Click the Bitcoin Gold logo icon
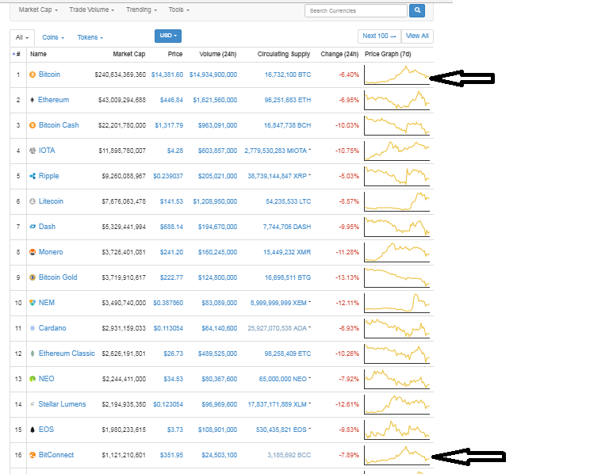The height and width of the screenshot is (474, 609). (x=33, y=277)
